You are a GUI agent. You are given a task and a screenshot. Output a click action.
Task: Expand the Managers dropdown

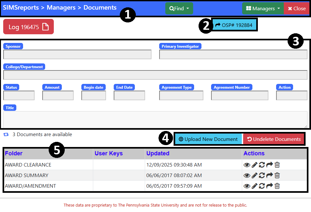click(263, 8)
